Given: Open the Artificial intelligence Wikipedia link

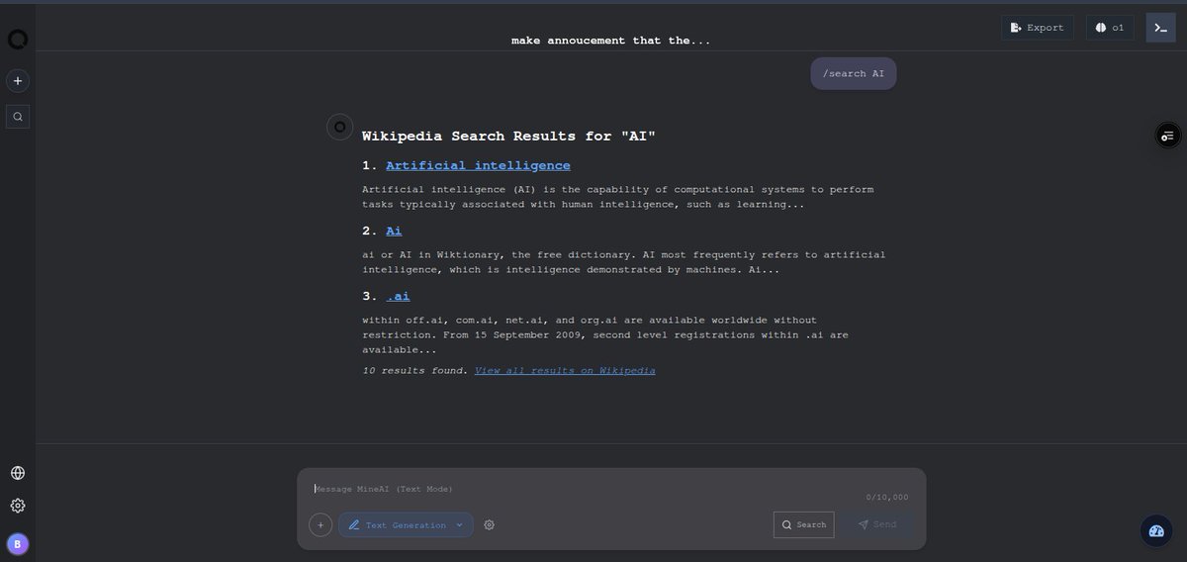Looking at the screenshot, I should pyautogui.click(x=478, y=165).
